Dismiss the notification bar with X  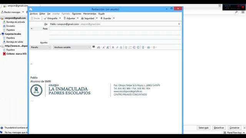(244, 128)
